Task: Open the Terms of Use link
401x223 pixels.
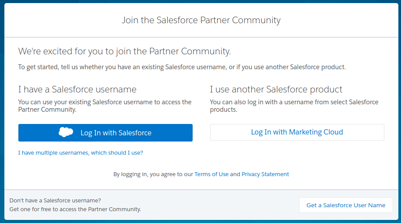Action: coord(211,174)
